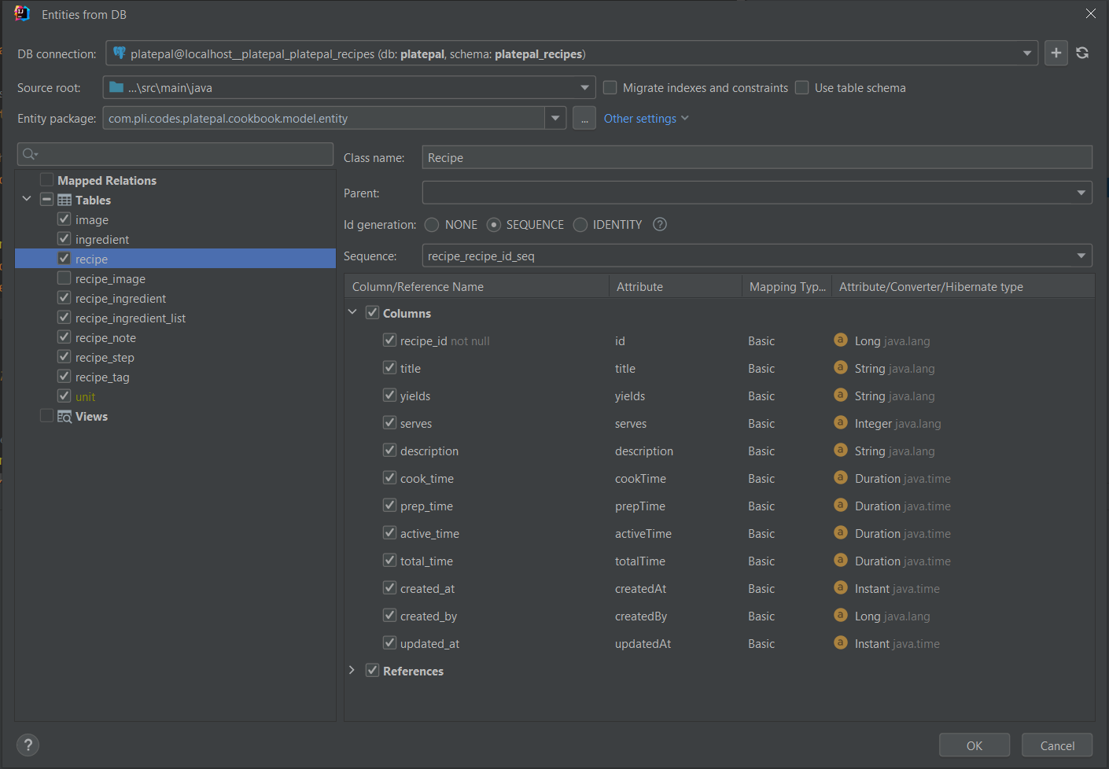Click the 'Long java.lang' type for created_by
The height and width of the screenshot is (769, 1109).
coord(893,616)
